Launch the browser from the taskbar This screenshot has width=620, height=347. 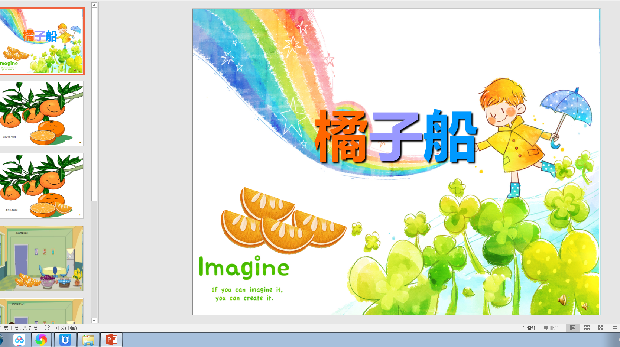click(41, 339)
